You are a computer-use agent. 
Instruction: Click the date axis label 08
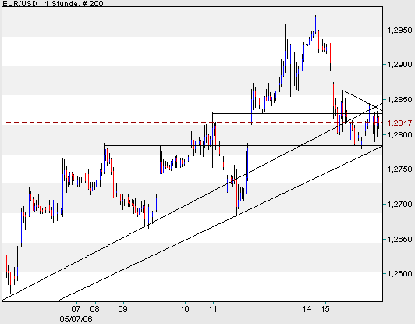pyautogui.click(x=94, y=309)
